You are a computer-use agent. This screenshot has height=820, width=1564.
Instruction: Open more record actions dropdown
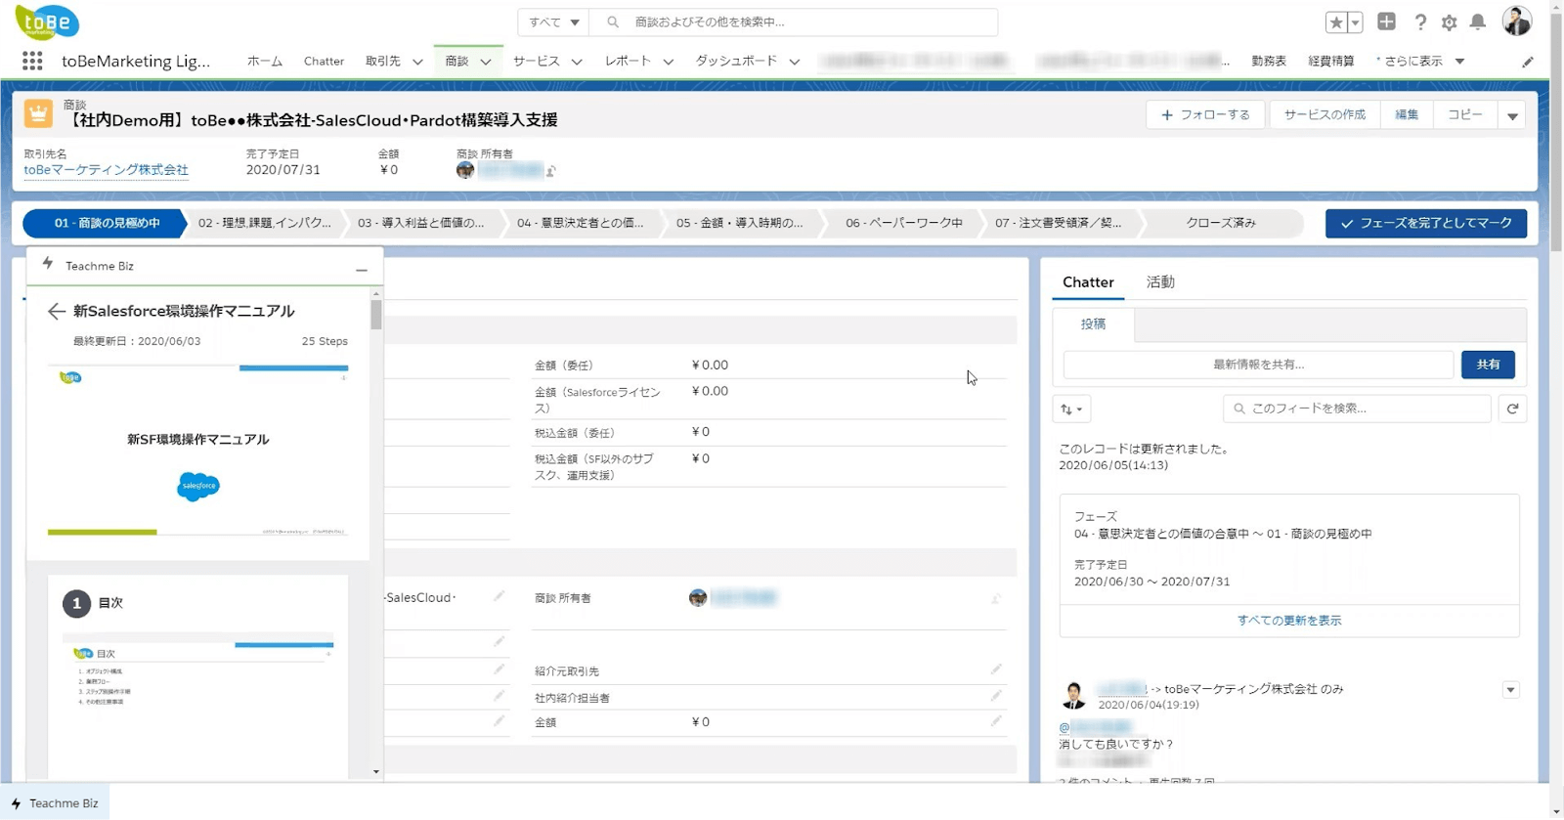tap(1512, 115)
